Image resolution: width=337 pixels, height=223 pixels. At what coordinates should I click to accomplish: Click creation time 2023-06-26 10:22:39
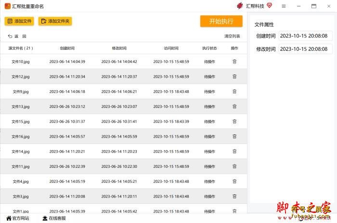point(67,166)
